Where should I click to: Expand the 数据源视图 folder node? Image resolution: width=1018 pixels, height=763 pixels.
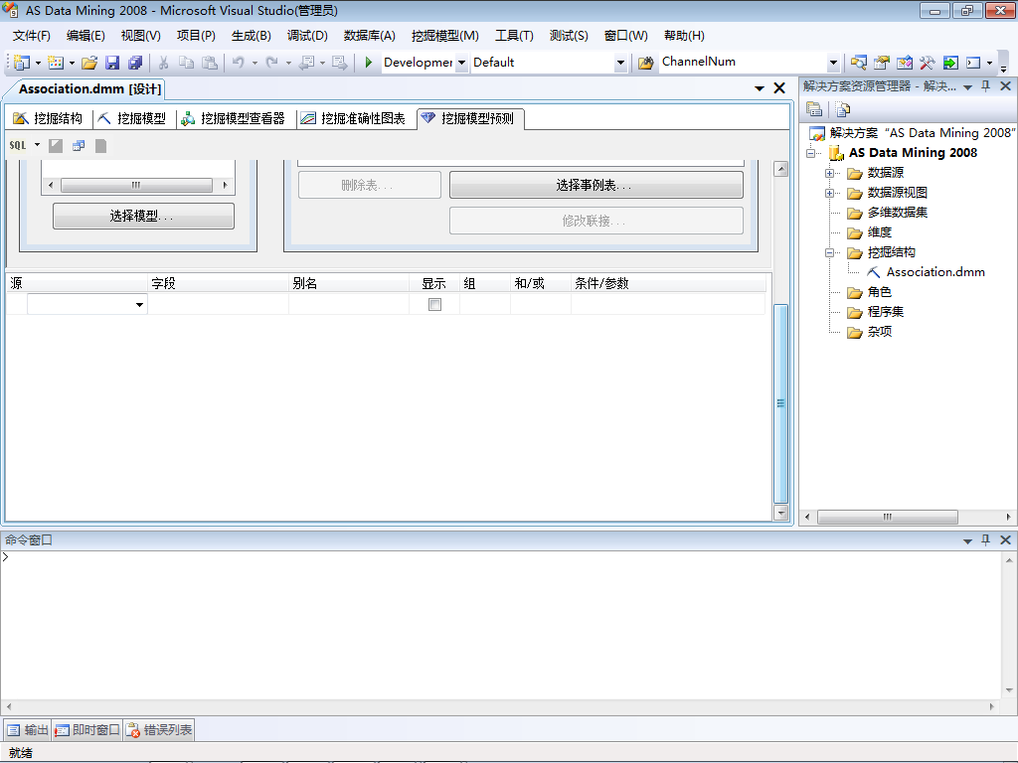point(830,194)
